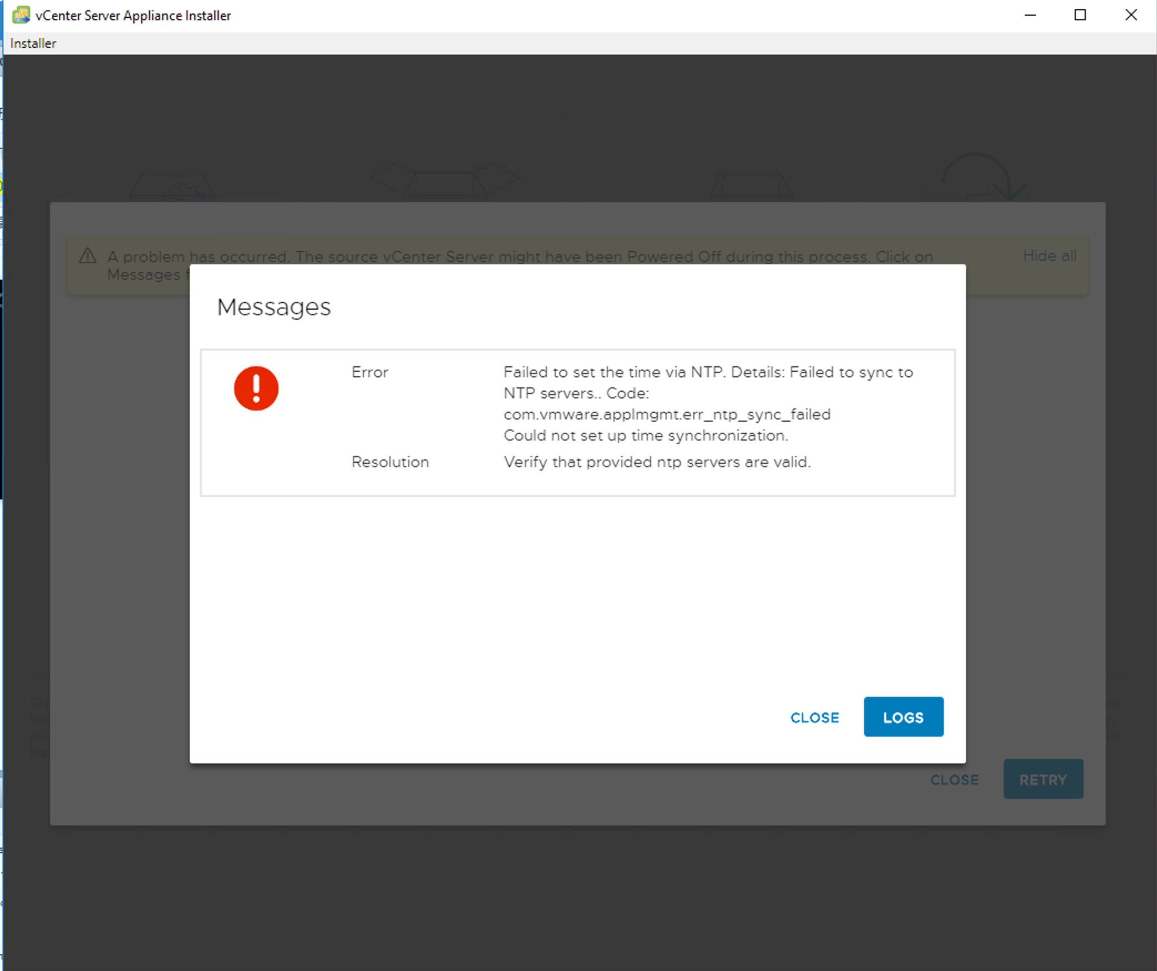This screenshot has width=1157, height=971.
Task: Open the LOGS button in Messages
Action: (x=903, y=717)
